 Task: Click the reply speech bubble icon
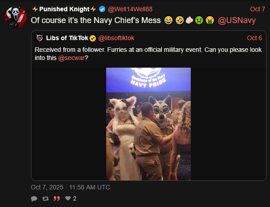[34, 199]
